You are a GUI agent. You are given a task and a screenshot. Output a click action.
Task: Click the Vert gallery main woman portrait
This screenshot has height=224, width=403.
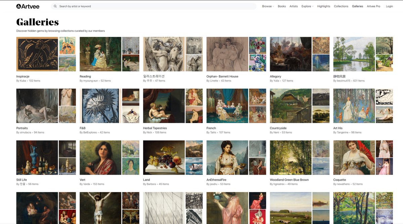tap(100, 158)
